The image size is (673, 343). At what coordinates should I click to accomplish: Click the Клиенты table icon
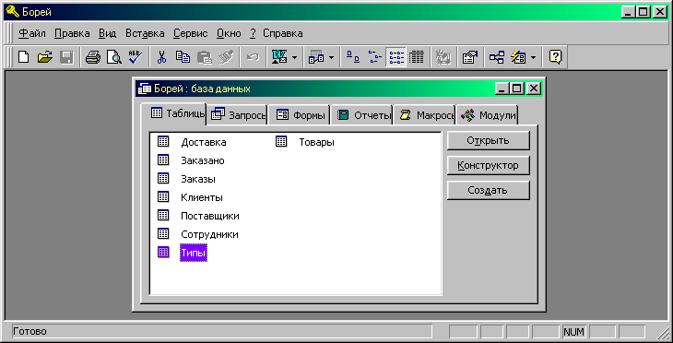coord(163,196)
